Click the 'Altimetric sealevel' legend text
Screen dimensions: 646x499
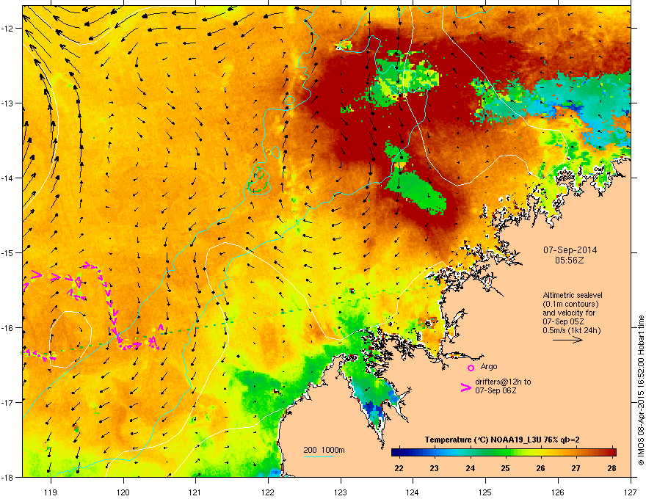(573, 295)
